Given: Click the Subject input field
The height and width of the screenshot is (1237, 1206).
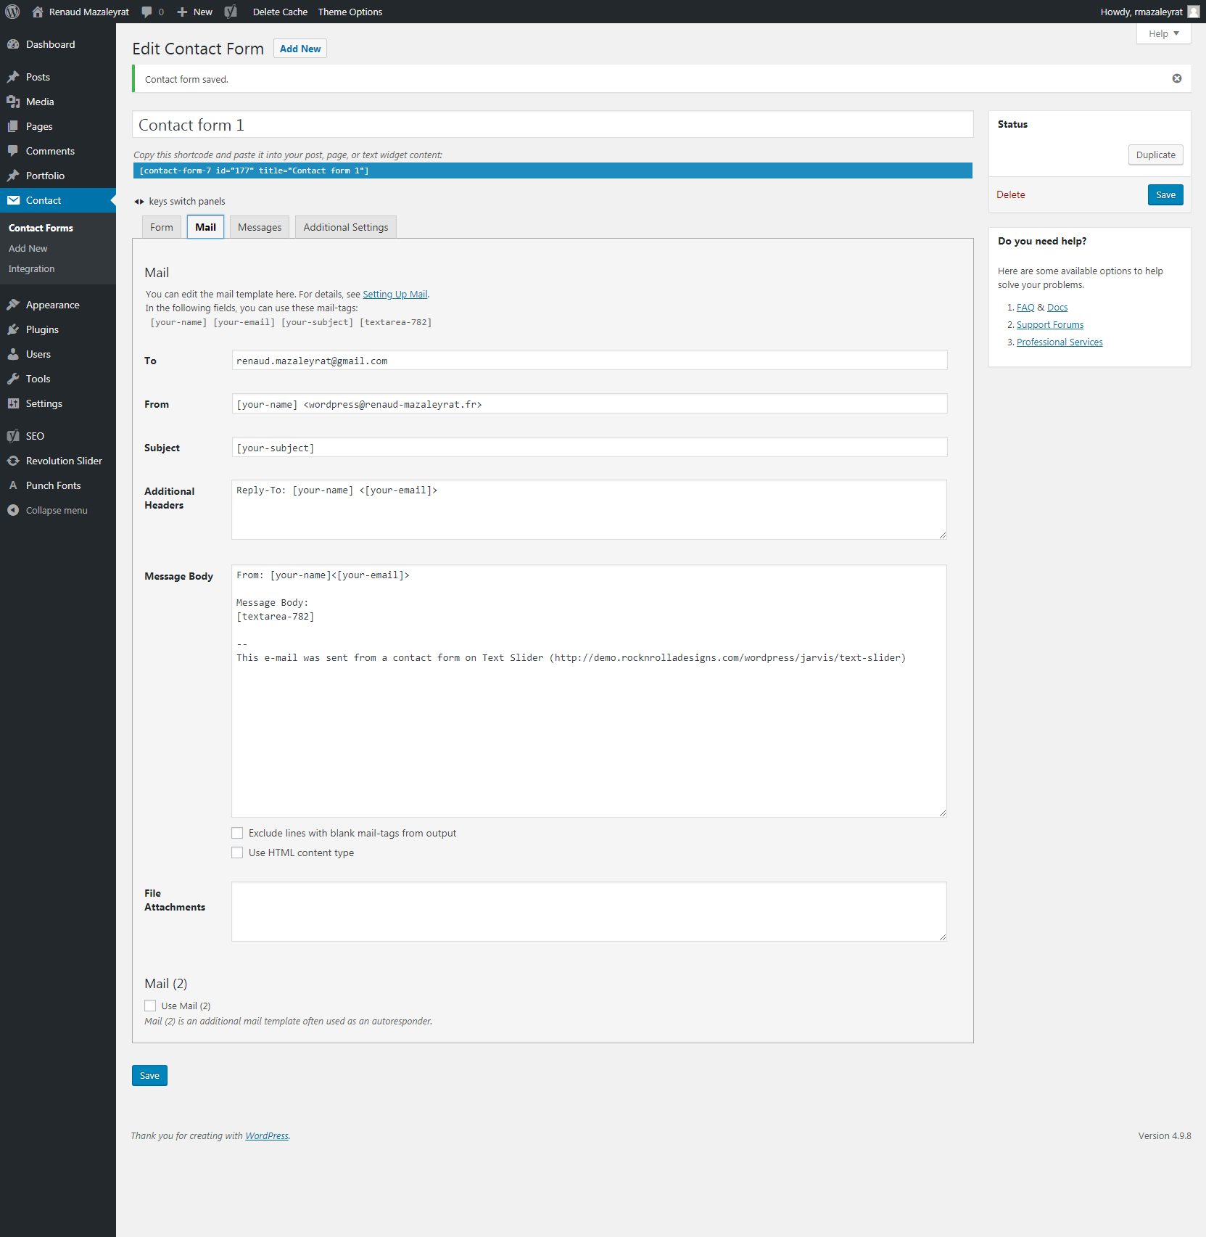Looking at the screenshot, I should click(590, 448).
